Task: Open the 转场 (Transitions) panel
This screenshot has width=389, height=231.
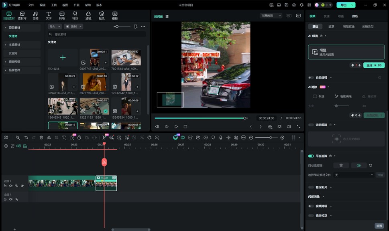Action: [62, 16]
